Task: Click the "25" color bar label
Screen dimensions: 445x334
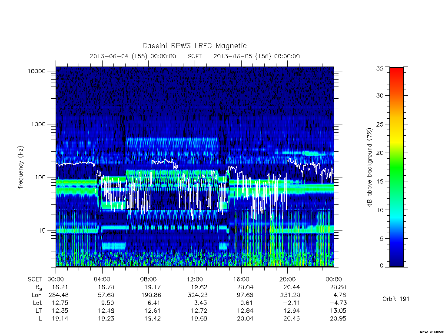Action: (379, 124)
